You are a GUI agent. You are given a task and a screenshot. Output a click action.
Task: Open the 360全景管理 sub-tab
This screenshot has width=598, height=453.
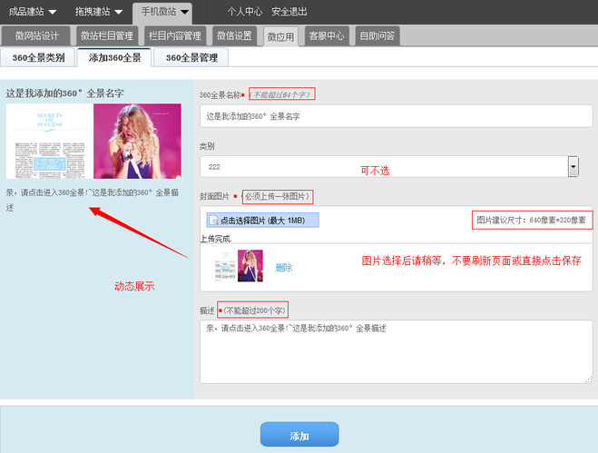pos(191,57)
